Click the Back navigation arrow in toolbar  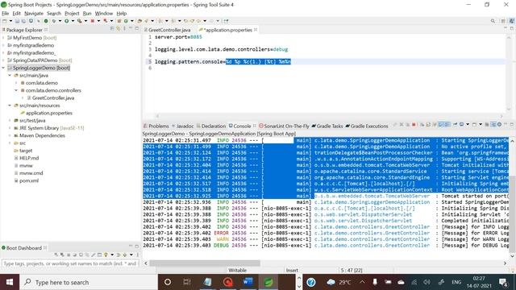198,21
